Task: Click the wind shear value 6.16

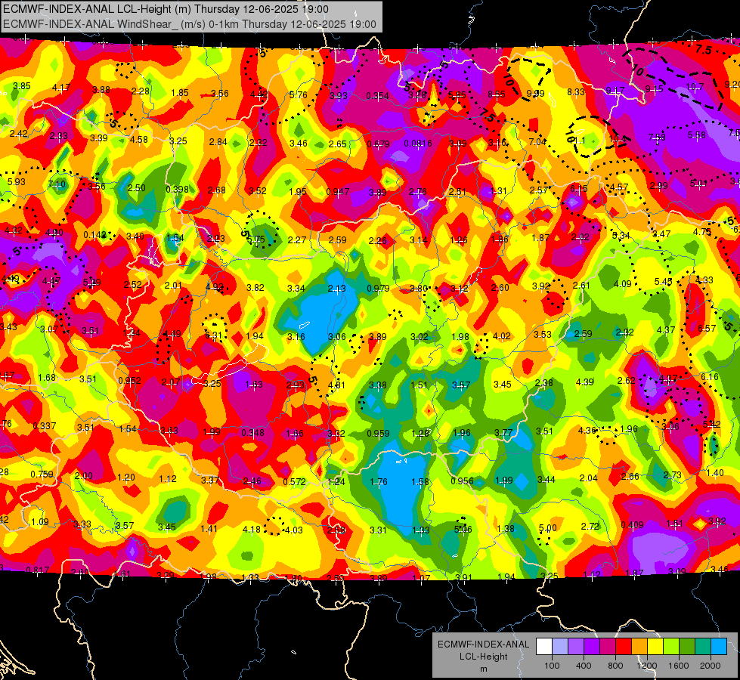Action: (709, 376)
